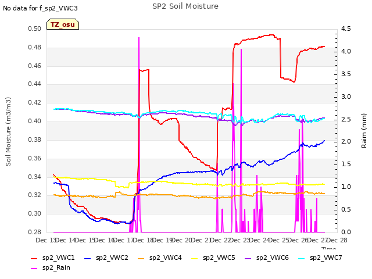Click the blue sp2_VWC2 legend swatch
372x279 pixels.
coord(88,258)
